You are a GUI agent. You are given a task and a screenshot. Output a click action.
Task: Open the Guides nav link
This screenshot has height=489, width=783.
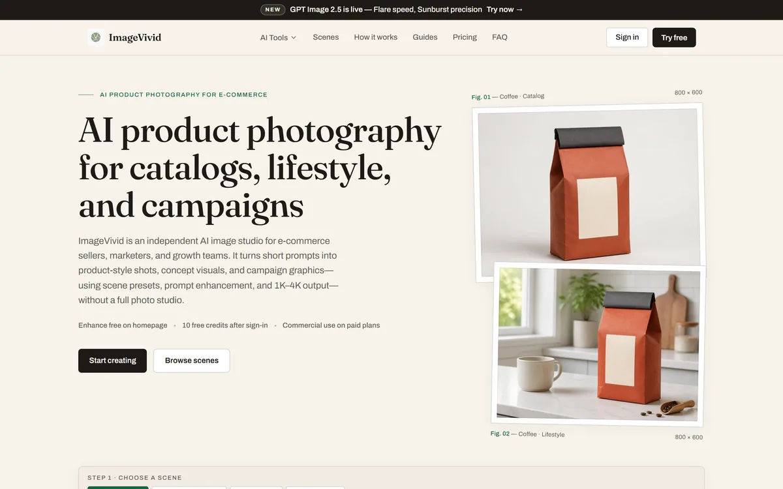[x=425, y=37]
